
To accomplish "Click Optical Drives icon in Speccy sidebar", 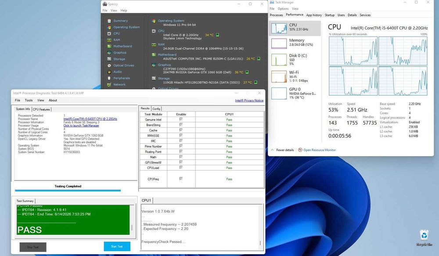I will (x=109, y=66).
